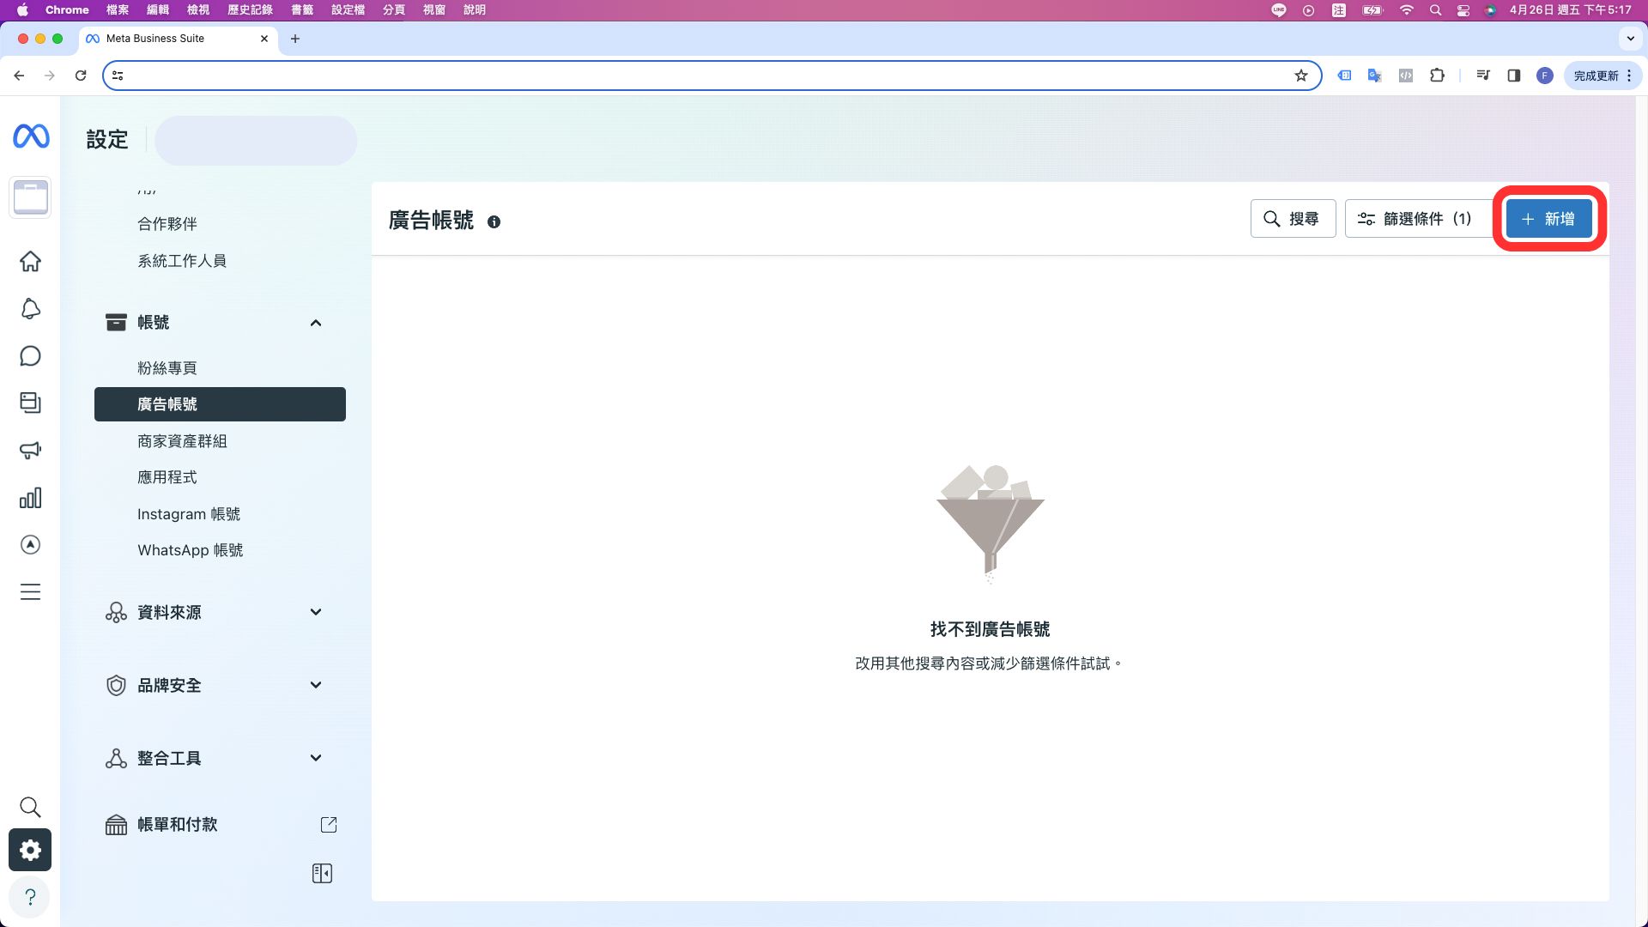This screenshot has width=1648, height=927.
Task: Expand the 資料來源 section
Action: click(316, 612)
